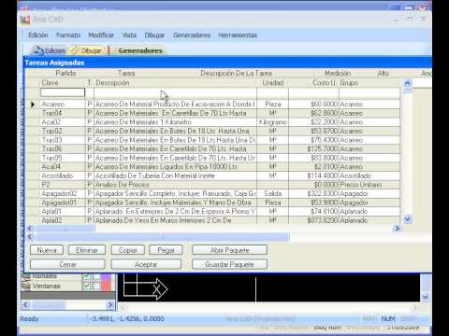Select the Aca04 clave cell
Viewport: 449px width, 336px height.
click(x=63, y=167)
